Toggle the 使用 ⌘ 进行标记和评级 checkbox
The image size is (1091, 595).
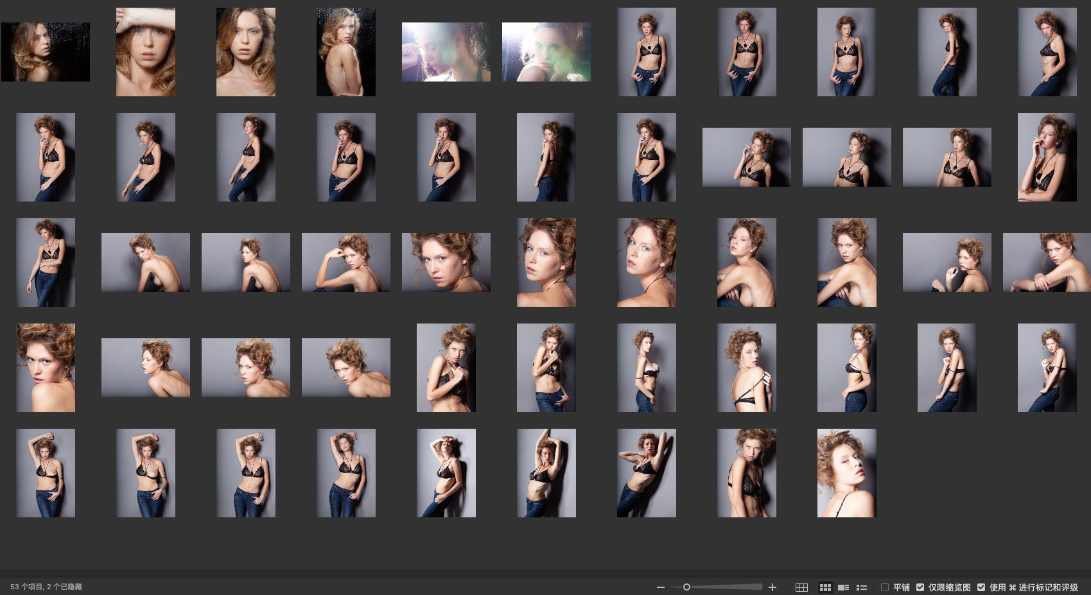point(981,587)
